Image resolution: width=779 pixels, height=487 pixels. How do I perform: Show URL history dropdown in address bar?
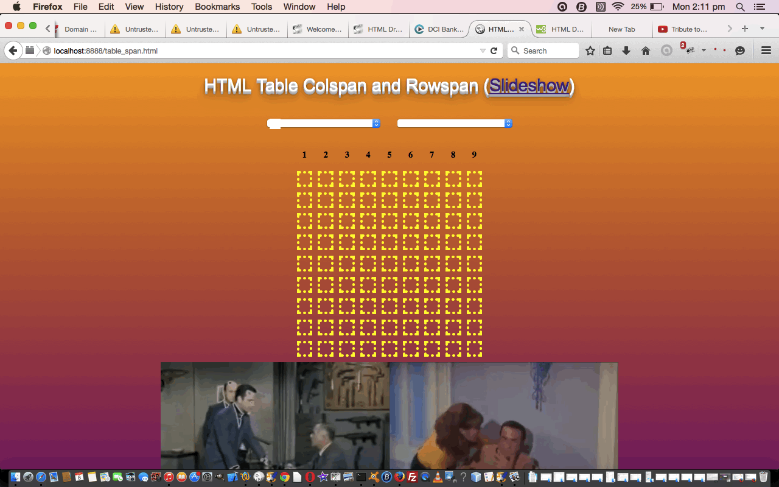[483, 51]
